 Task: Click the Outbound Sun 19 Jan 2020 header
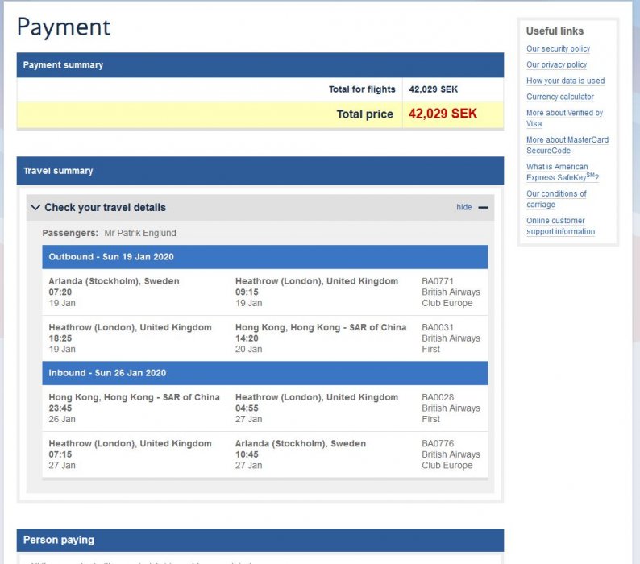point(111,257)
